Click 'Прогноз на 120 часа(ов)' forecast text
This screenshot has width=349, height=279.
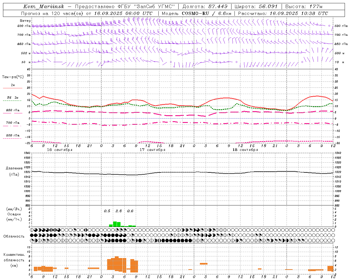(x=53, y=13)
